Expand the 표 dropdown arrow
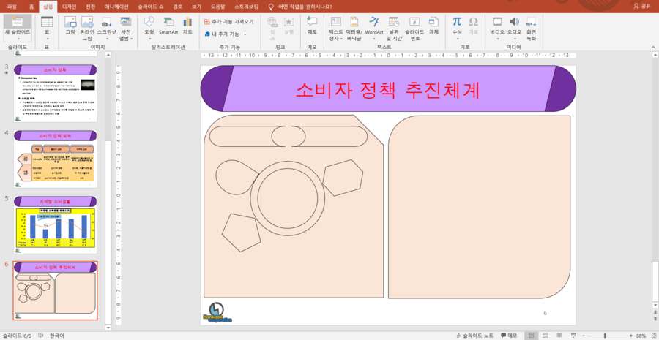 pos(47,39)
